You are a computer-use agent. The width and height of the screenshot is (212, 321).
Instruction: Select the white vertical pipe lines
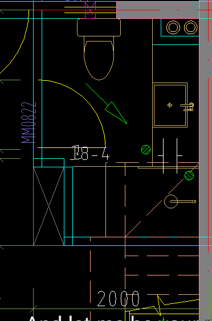click(170, 156)
